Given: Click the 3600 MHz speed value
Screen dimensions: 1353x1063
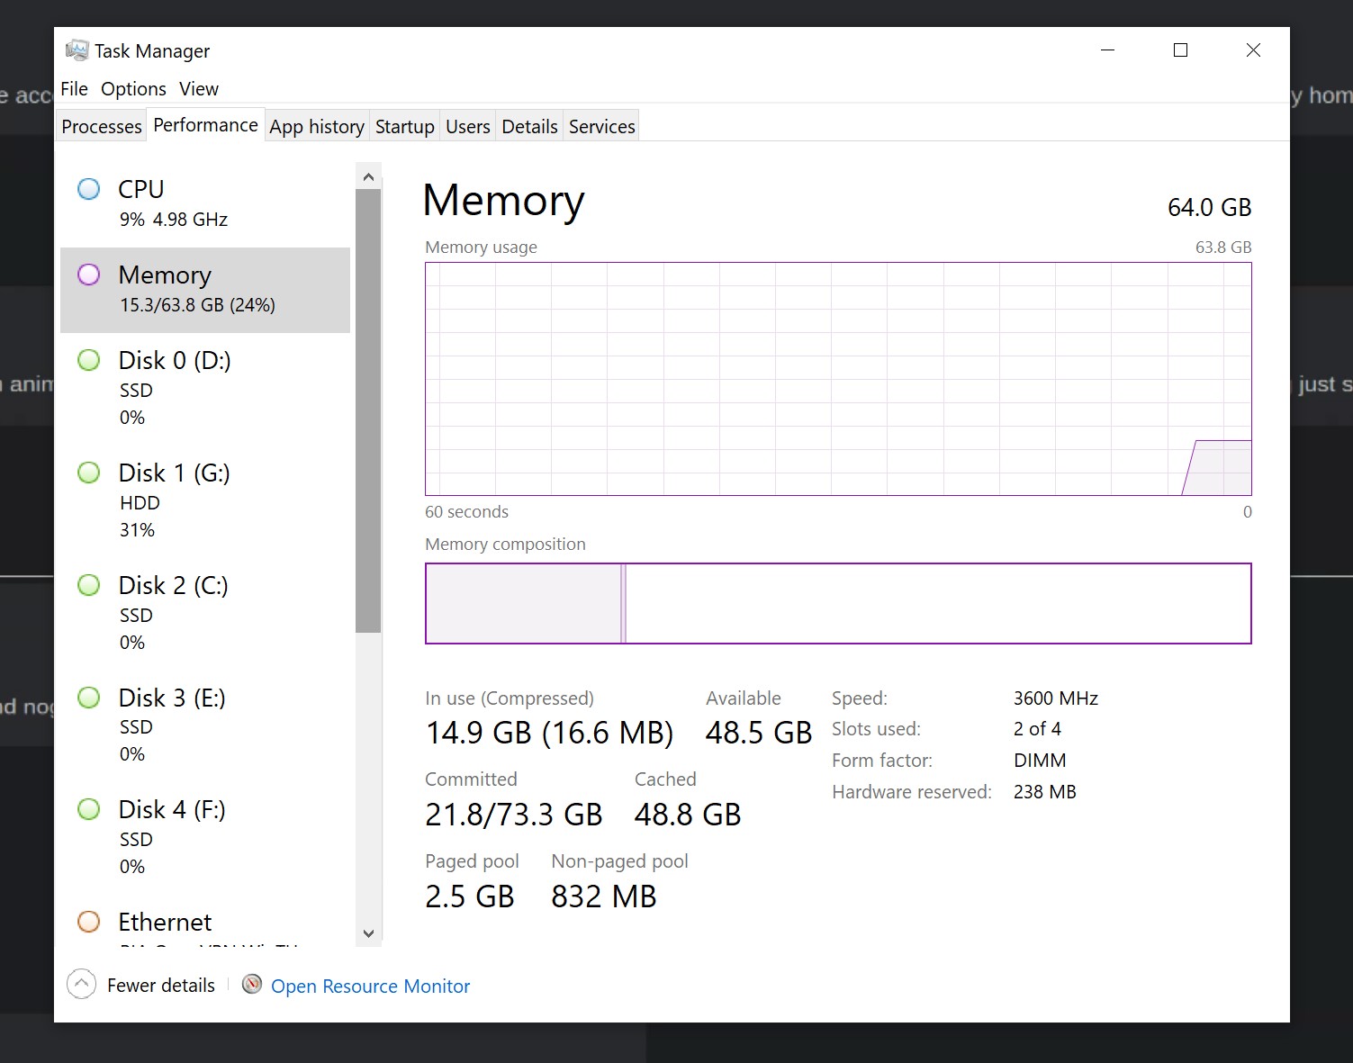Looking at the screenshot, I should pyautogui.click(x=1056, y=698).
